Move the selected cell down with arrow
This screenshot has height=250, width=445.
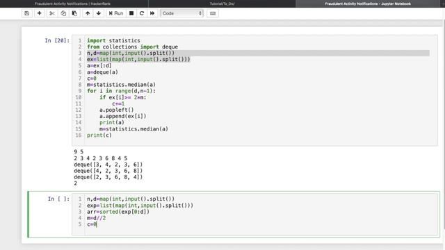[x=99, y=13]
